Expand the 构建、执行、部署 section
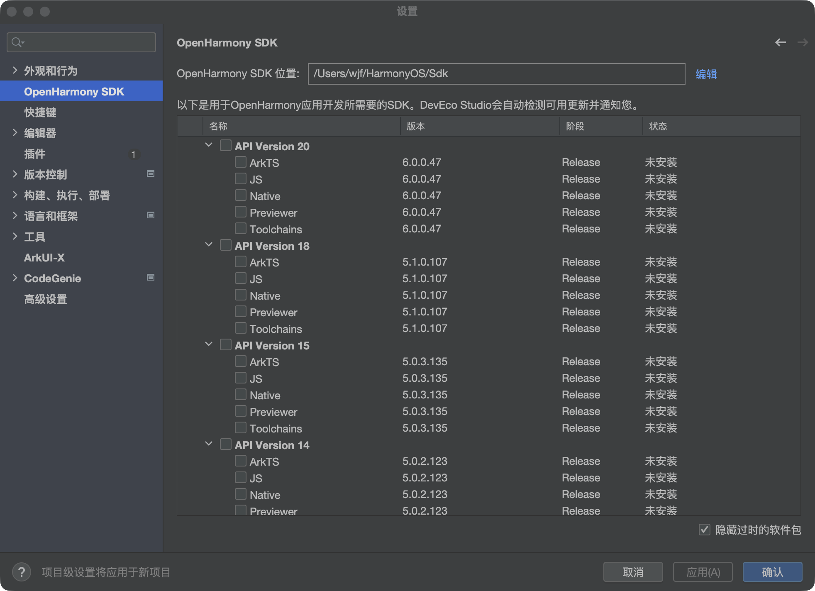Screen dimensions: 815x591 [x=15, y=195]
